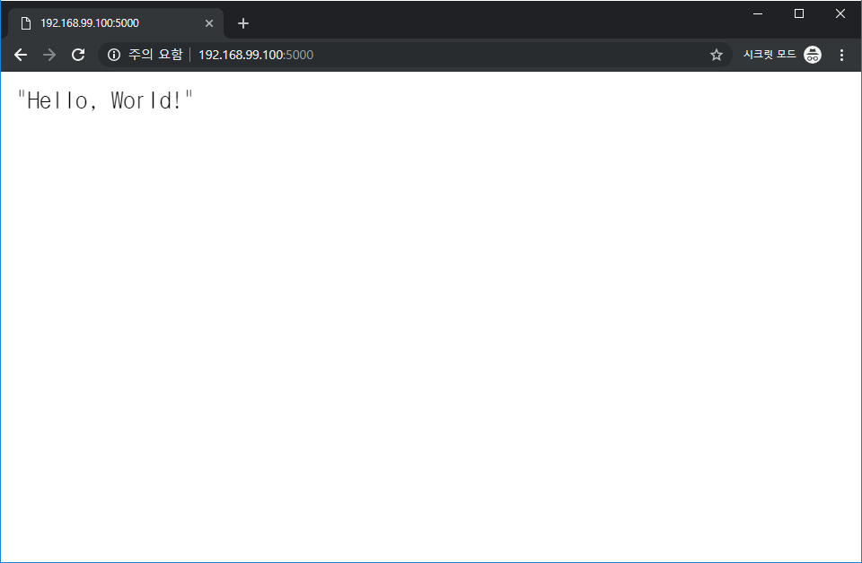The height and width of the screenshot is (563, 862).
Task: Click the page content background area
Action: click(x=431, y=341)
